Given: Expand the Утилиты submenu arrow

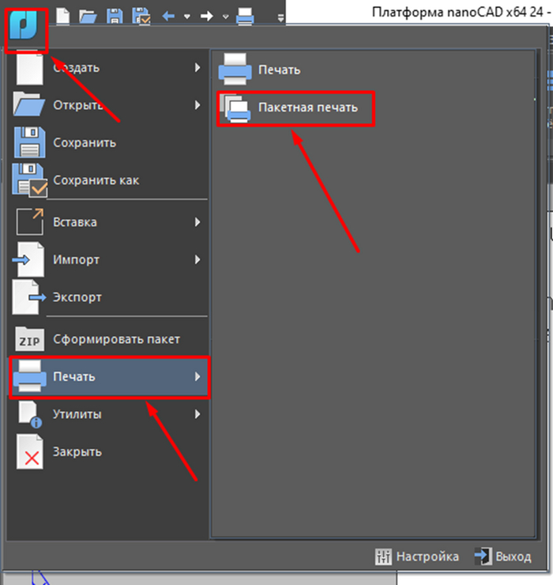Looking at the screenshot, I should (197, 414).
